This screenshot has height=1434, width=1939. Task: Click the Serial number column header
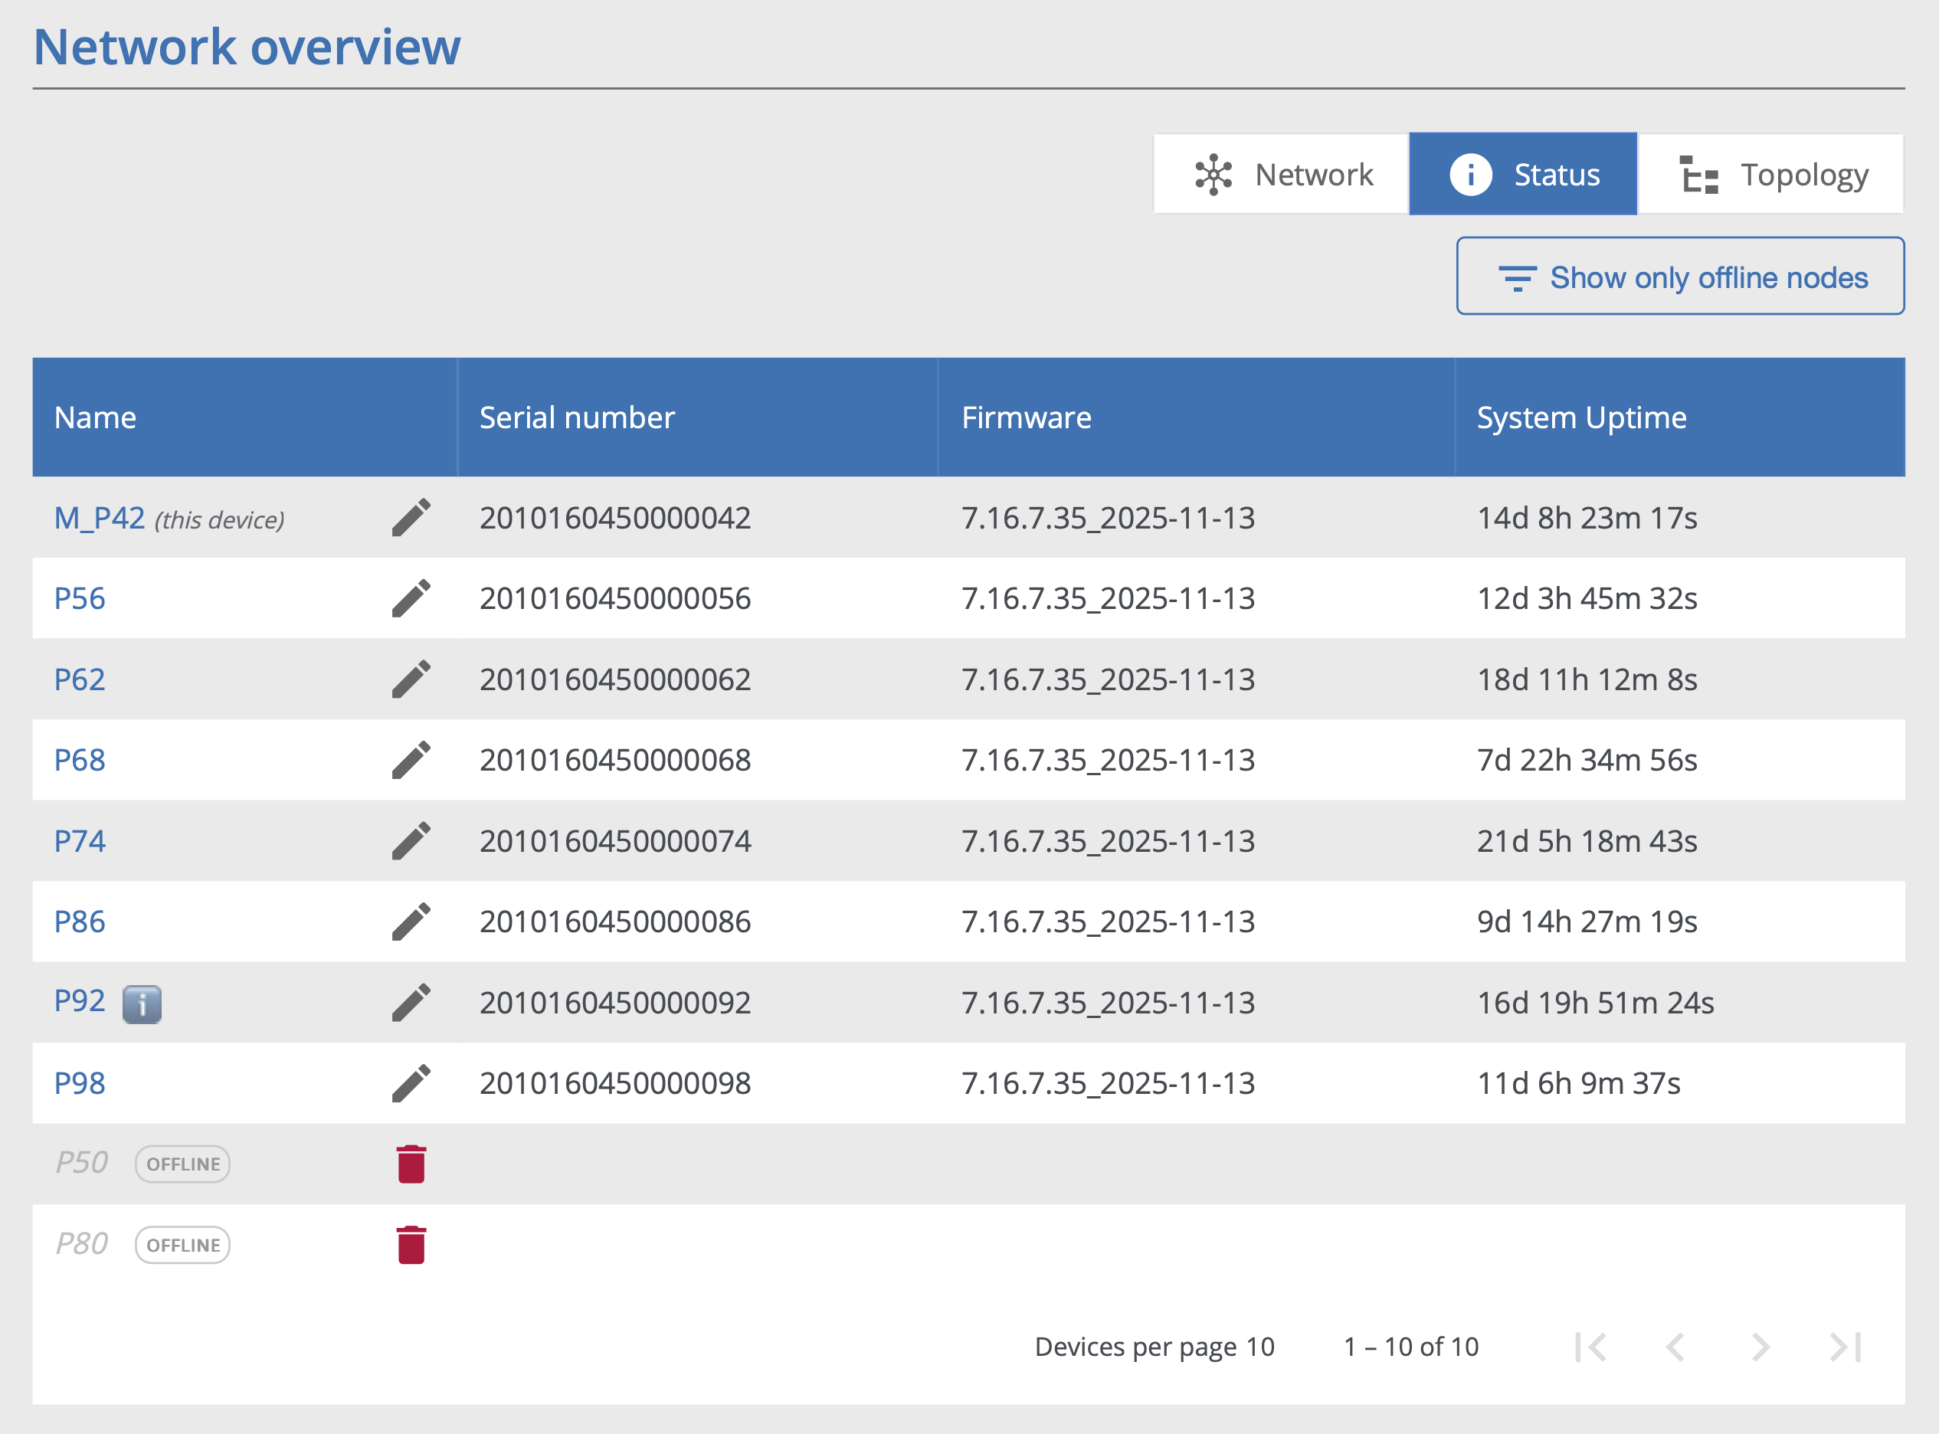click(698, 417)
